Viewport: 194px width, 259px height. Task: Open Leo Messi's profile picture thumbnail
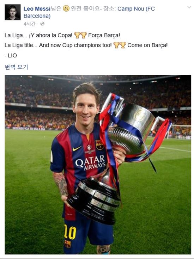(13, 12)
